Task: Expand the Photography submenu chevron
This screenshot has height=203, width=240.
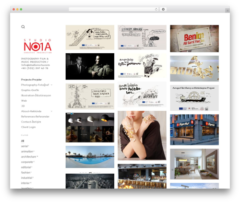Action: pos(51,85)
